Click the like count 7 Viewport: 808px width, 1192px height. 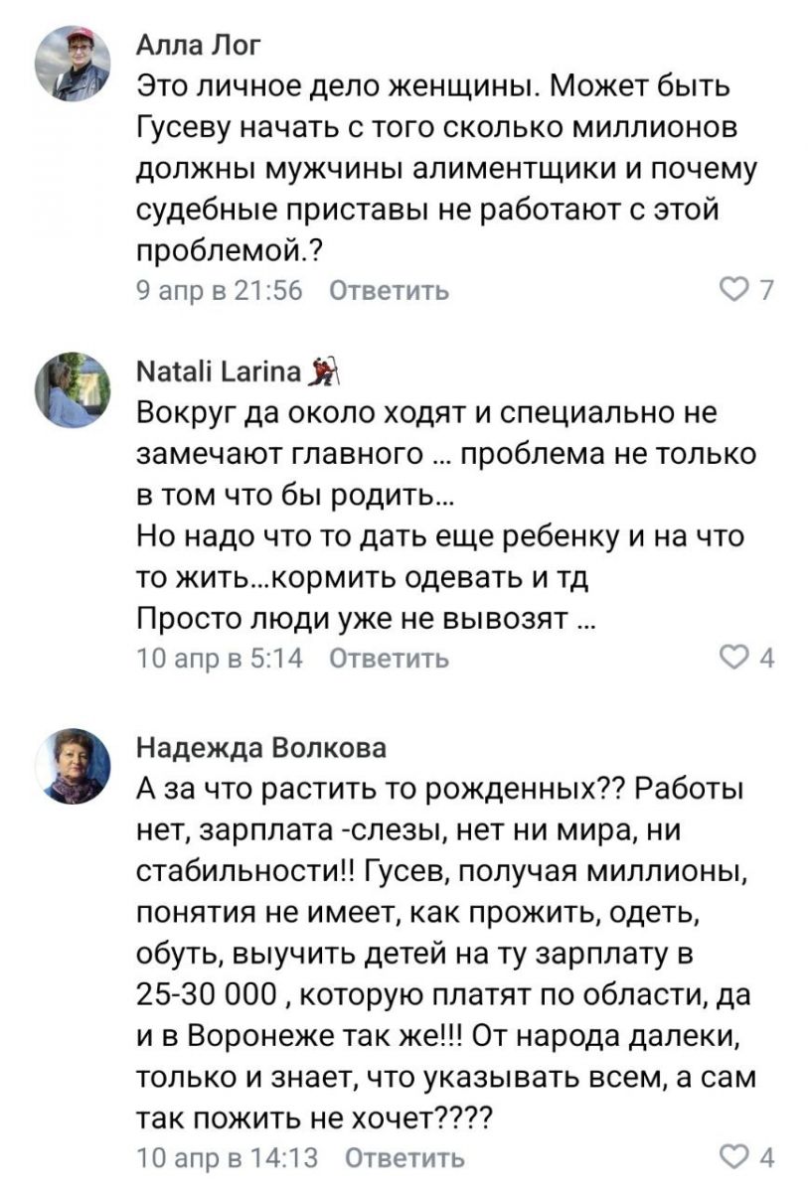pyautogui.click(x=765, y=290)
